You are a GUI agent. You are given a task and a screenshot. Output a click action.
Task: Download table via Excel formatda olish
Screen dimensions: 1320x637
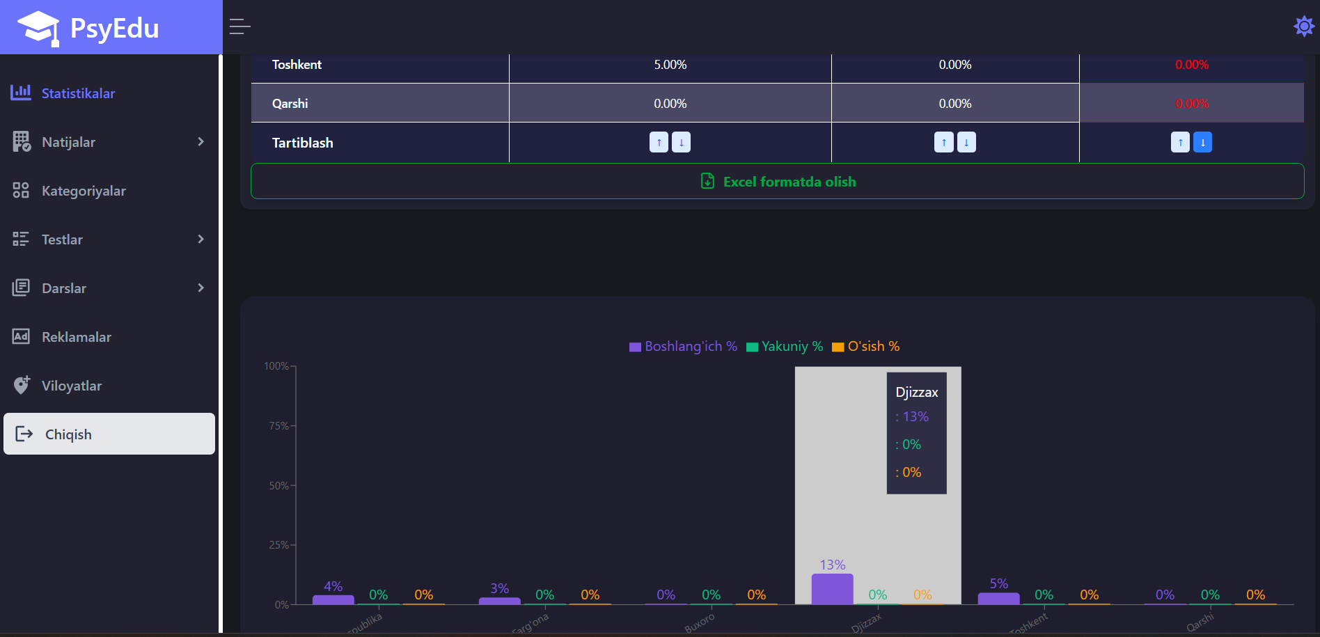[x=777, y=182]
